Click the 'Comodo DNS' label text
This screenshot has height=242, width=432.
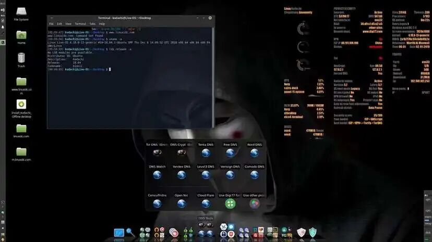tap(254, 167)
